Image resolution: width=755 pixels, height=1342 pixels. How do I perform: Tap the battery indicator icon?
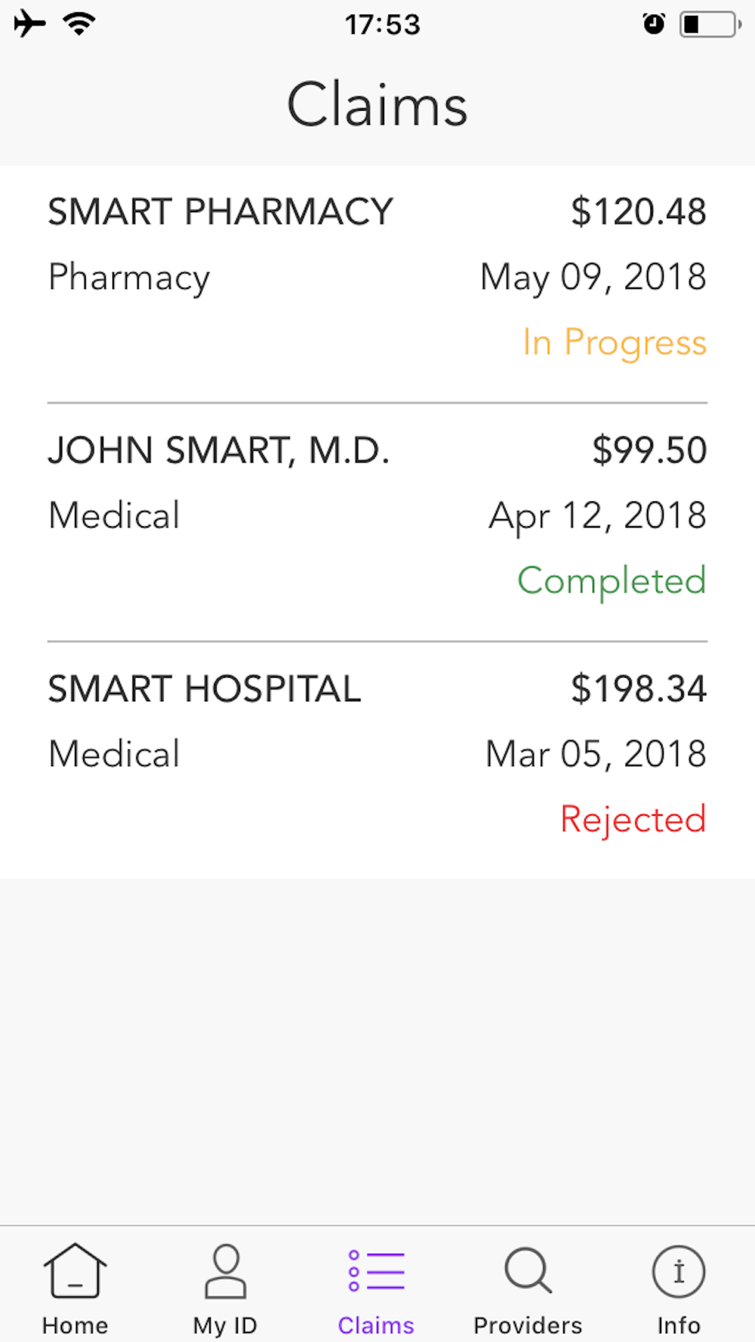(710, 24)
